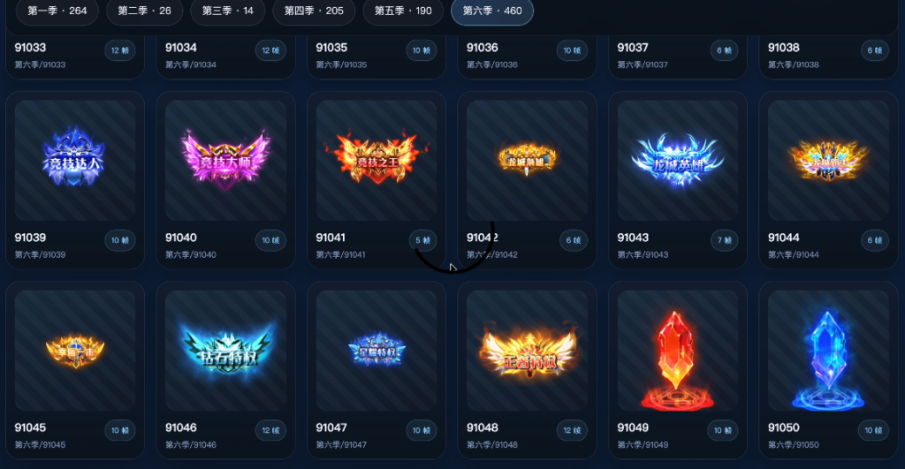Open the ice-blue 龙城英雄 emblem
This screenshot has width=905, height=469.
(678, 161)
